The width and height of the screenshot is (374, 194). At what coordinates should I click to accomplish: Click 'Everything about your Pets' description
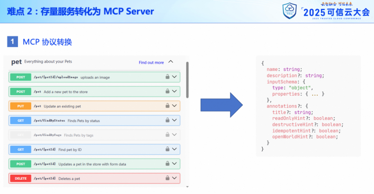[48, 61]
